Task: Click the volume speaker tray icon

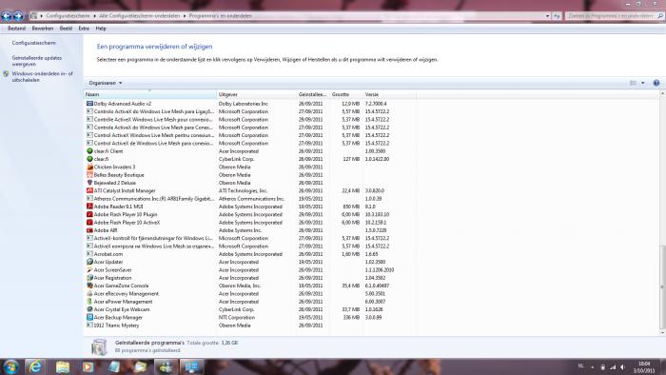Action: [622, 367]
